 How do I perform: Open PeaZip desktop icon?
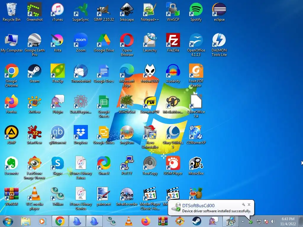(58, 74)
